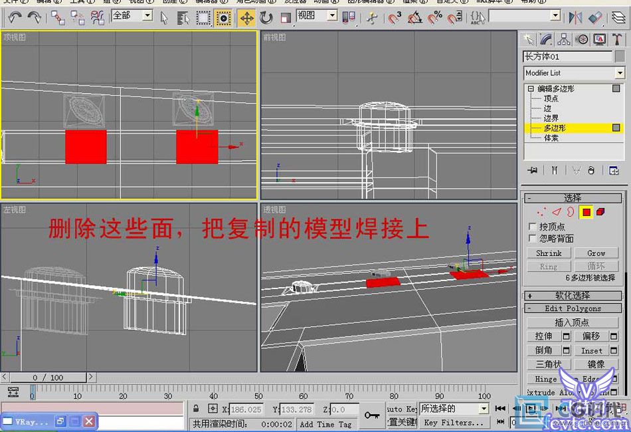
Task: Open the Select by Name list icon
Action: [183, 18]
